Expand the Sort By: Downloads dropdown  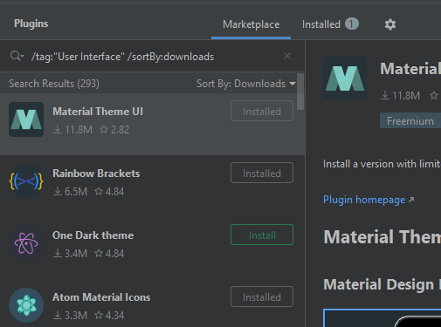[246, 84]
